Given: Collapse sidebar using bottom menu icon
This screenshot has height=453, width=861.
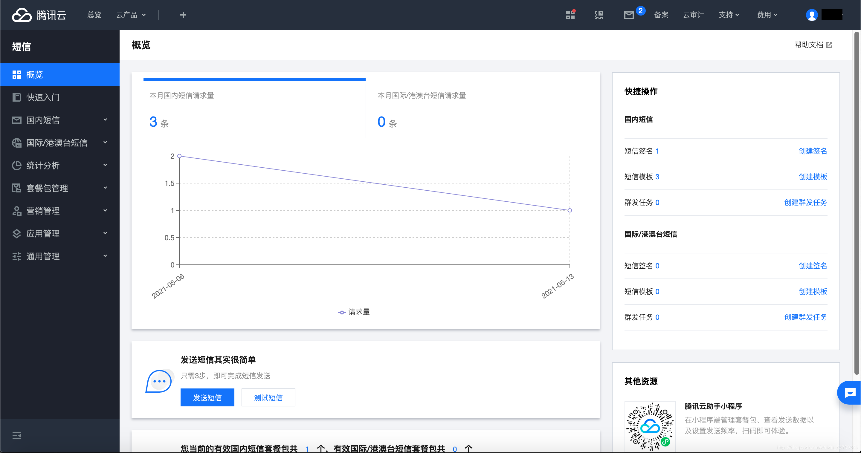Looking at the screenshot, I should pyautogui.click(x=17, y=435).
